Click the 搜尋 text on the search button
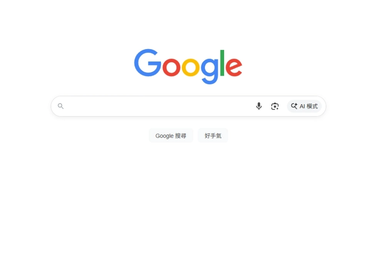Image resolution: width=385 pixels, height=256 pixels. pos(181,136)
